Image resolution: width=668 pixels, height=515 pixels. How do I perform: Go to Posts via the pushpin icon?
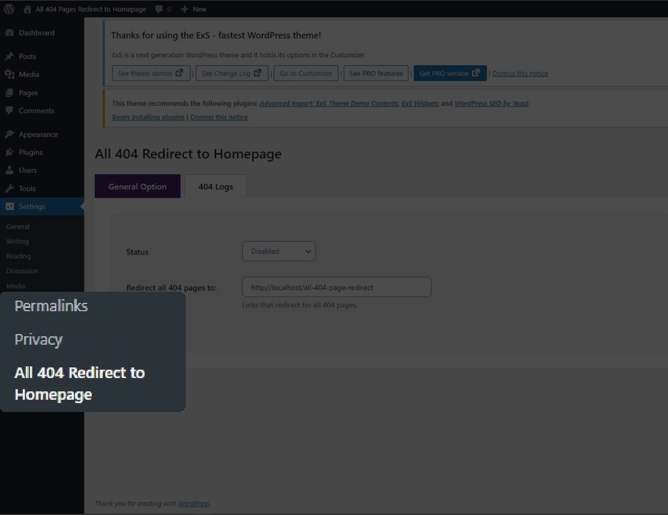pyautogui.click(x=9, y=56)
